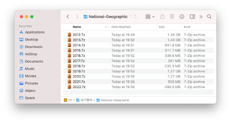Click H1 drive in path bar

(x=68, y=100)
